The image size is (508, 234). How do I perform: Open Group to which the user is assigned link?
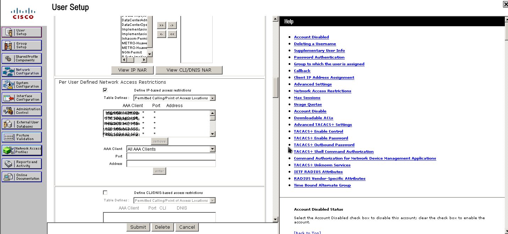coord(329,64)
